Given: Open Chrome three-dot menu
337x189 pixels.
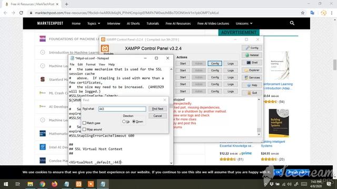Looking at the screenshot, I should point(332,13).
